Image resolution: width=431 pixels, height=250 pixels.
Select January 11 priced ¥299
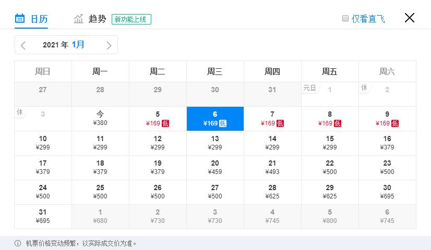[100, 143]
